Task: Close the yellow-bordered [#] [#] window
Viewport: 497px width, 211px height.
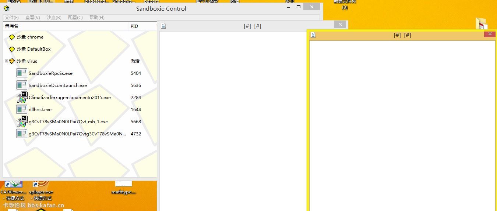Action: (490, 34)
